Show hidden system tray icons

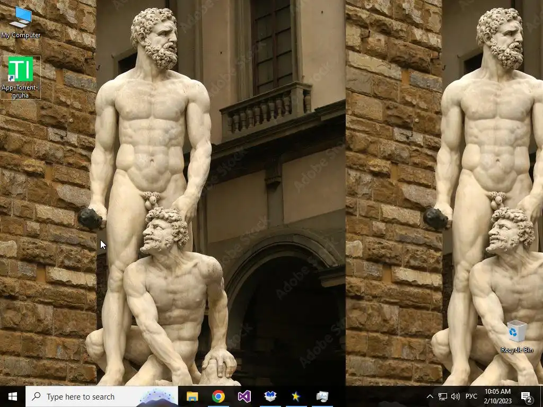[x=430, y=396]
